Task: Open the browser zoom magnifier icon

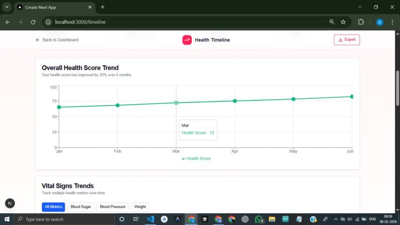Action: click(x=332, y=22)
